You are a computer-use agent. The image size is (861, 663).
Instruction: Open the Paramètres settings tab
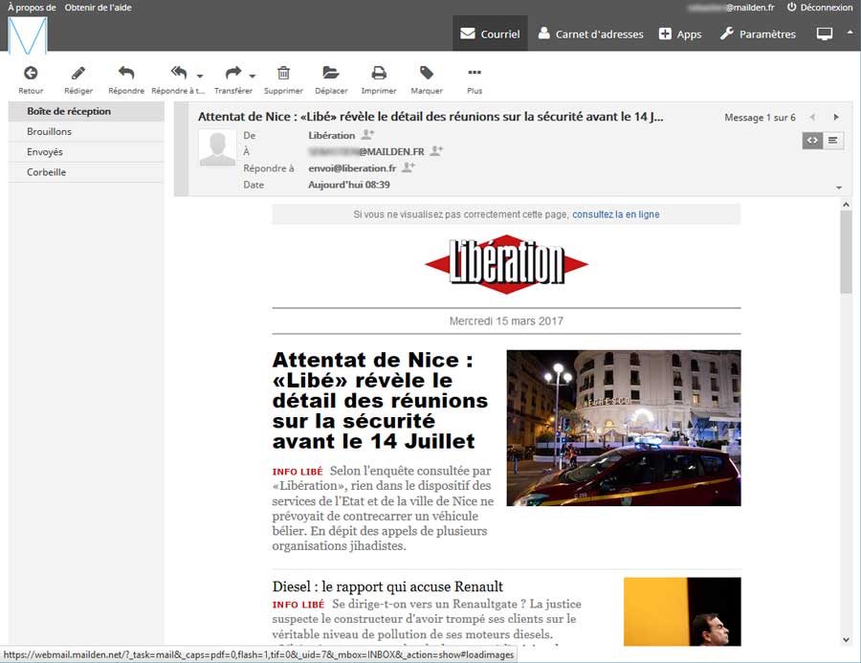coord(758,34)
